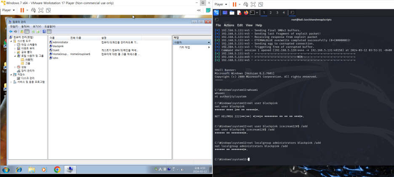Switch to Kali workspace 4

[284, 13]
